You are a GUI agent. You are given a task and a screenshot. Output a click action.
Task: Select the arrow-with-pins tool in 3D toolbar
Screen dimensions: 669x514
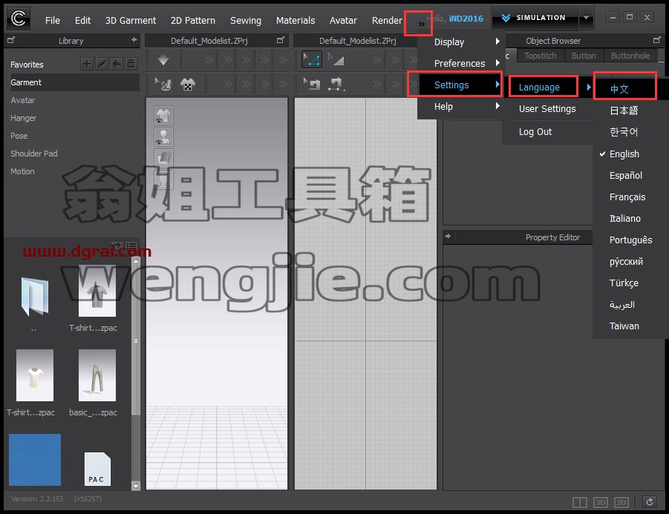tap(163, 85)
